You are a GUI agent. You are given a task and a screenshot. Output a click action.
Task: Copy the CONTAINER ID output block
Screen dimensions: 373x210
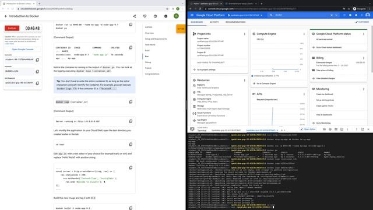[x=131, y=48]
